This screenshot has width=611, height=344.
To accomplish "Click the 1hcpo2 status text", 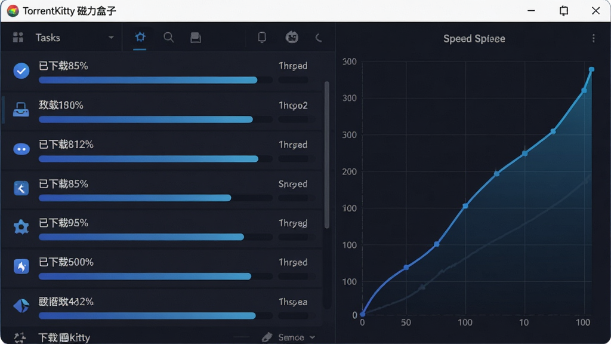I will point(293,105).
